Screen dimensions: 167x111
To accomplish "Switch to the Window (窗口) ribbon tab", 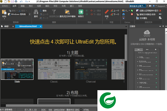I will pos(72,6).
